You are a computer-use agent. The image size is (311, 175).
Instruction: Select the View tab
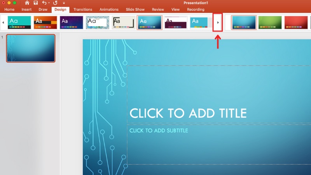175,9
